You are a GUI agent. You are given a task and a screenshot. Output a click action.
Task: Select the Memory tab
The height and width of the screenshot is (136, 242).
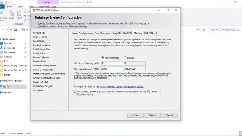[138, 33]
